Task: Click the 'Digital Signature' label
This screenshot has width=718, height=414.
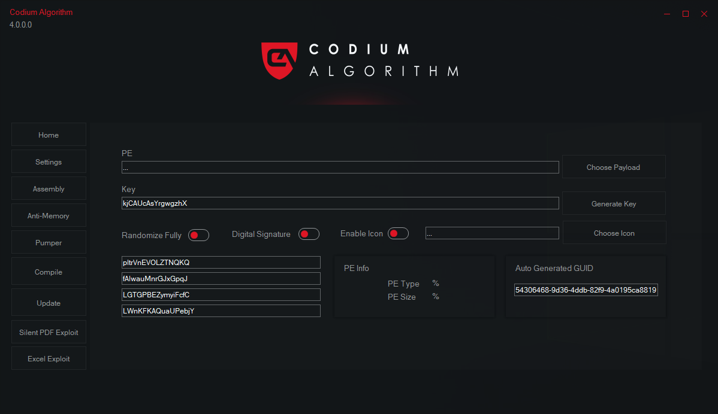Action: click(261, 234)
